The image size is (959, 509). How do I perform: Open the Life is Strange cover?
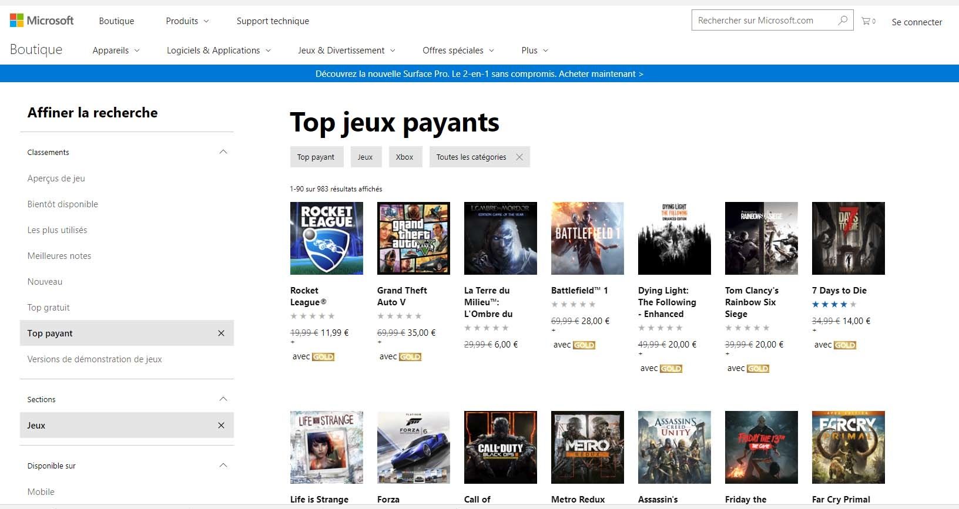coord(327,447)
